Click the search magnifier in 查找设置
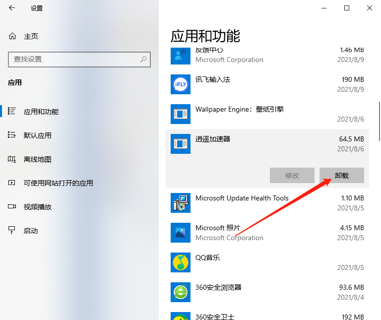This screenshot has height=320, width=381. click(143, 59)
